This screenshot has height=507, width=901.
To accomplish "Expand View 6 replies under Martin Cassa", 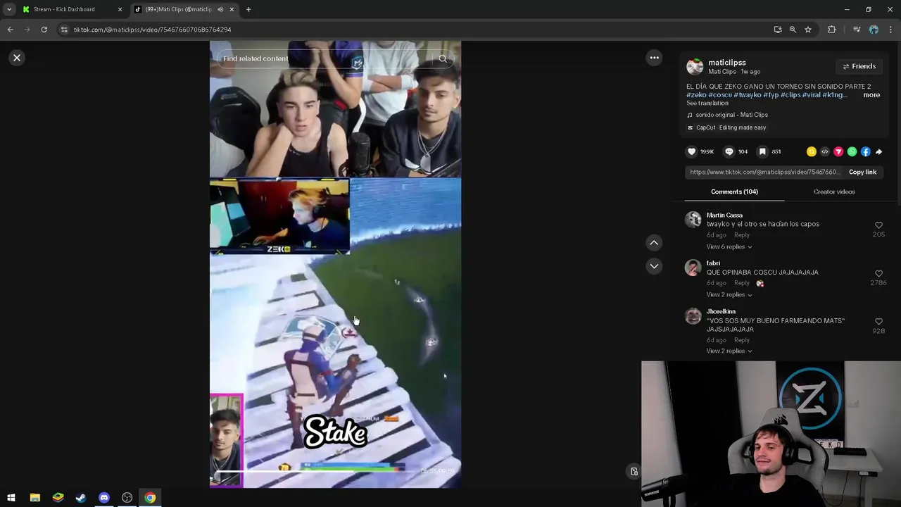I will (729, 246).
